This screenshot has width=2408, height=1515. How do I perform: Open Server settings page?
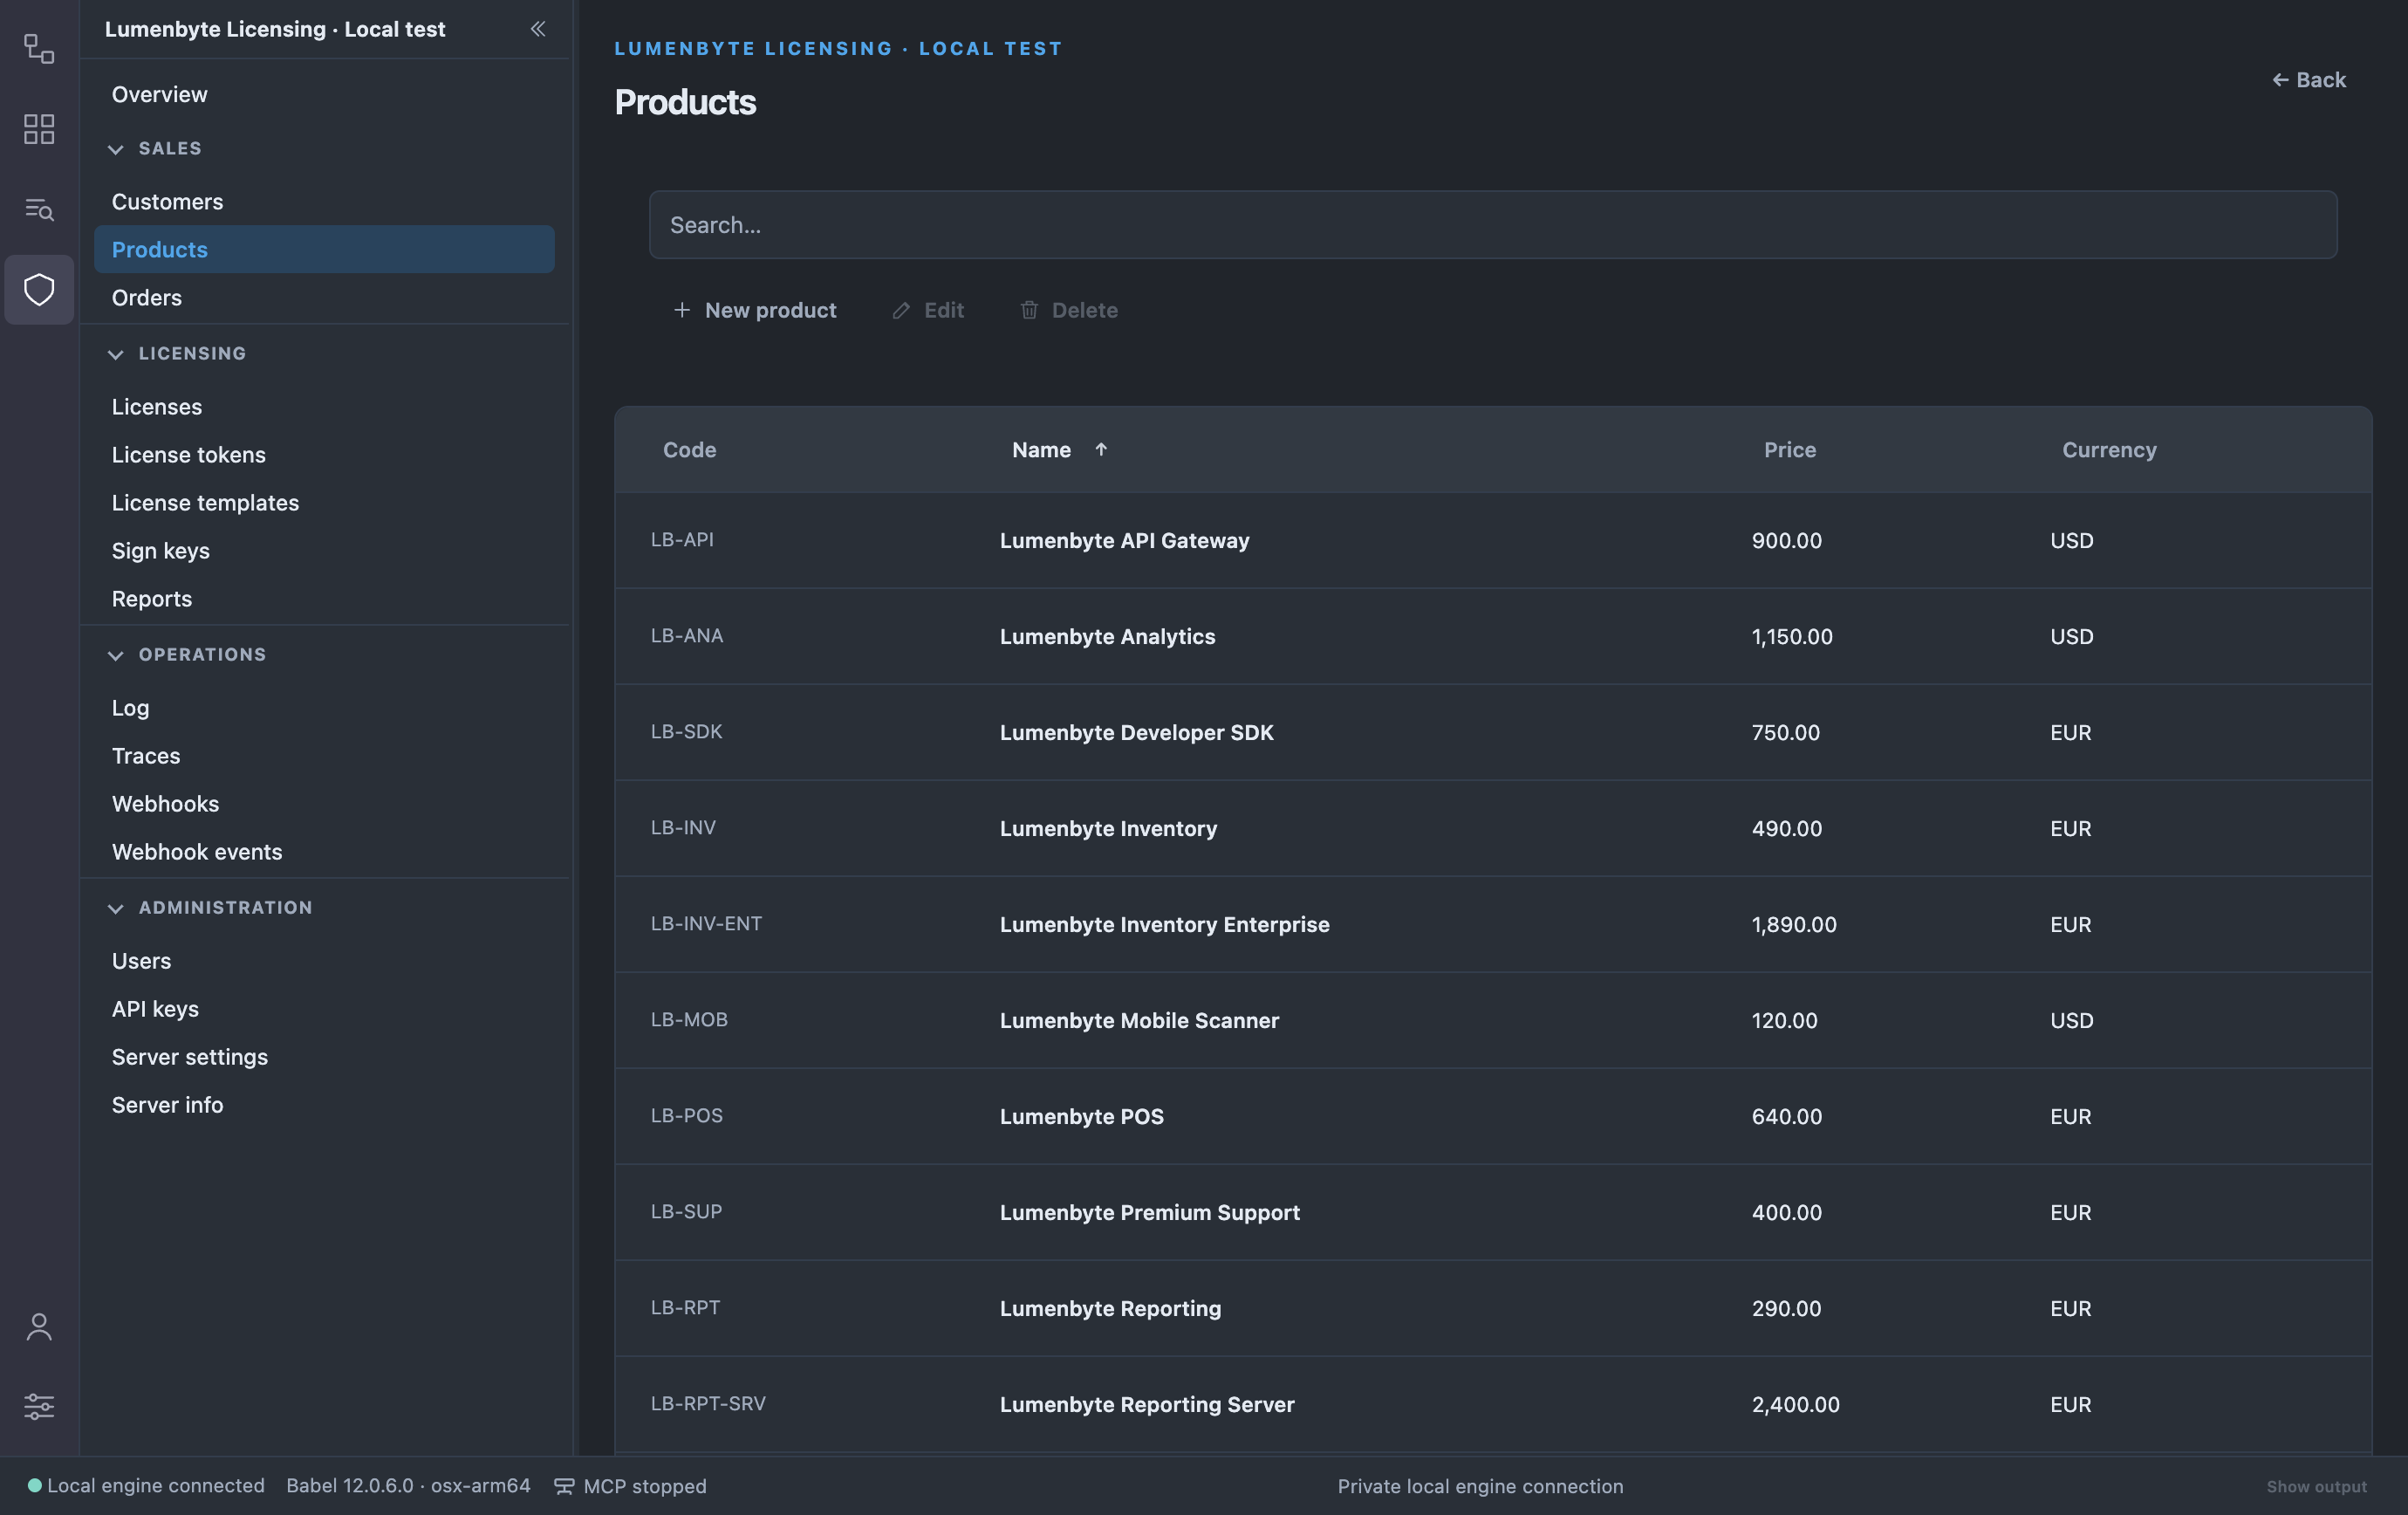click(324, 1056)
